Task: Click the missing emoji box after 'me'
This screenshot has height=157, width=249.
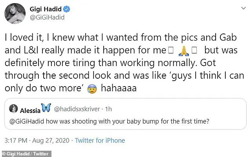Action: tap(171, 51)
